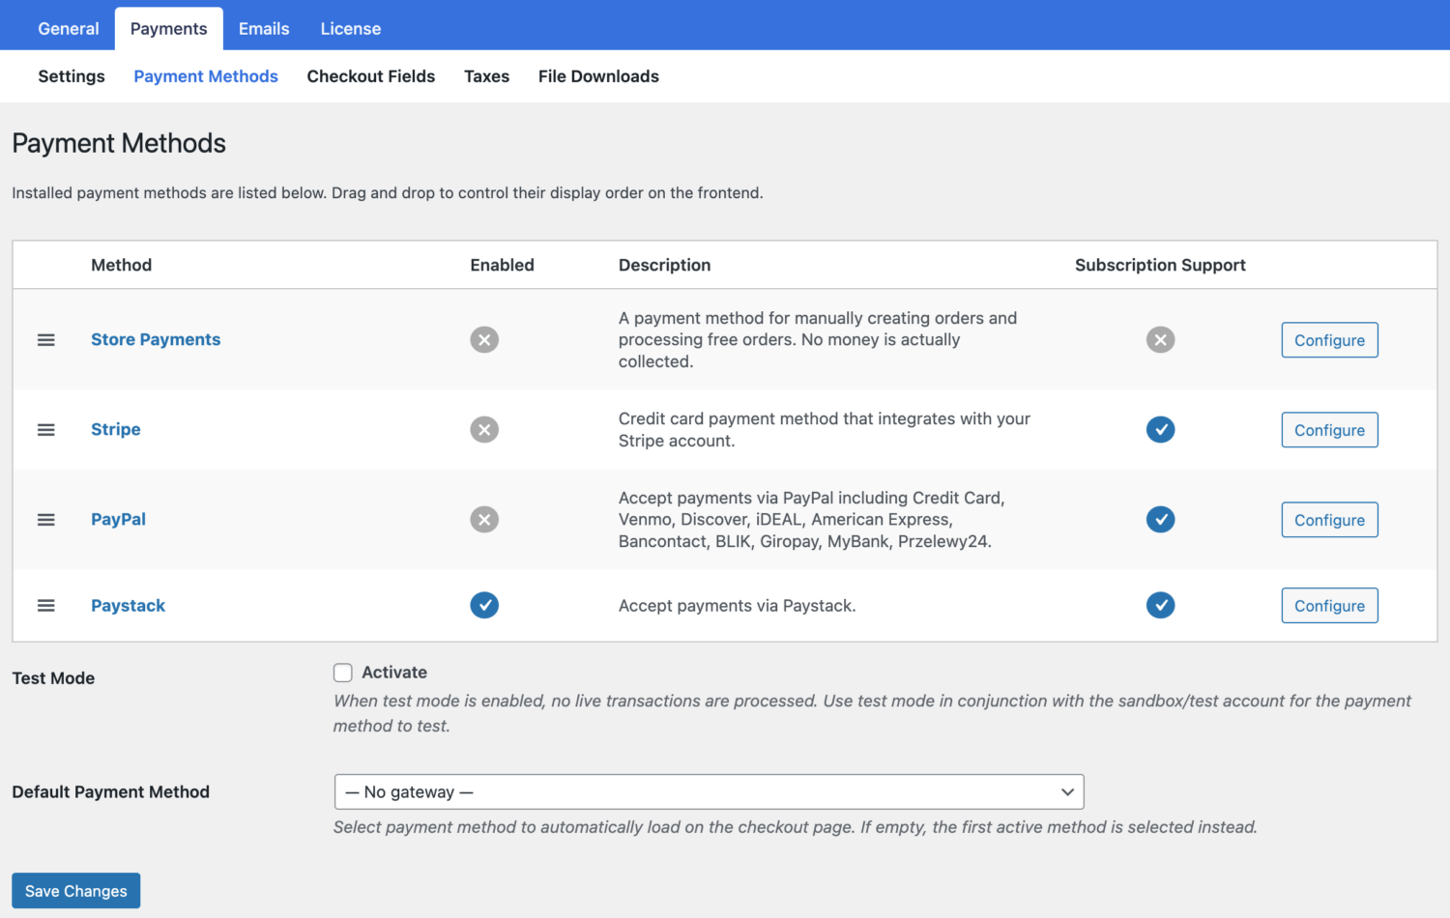The image size is (1450, 918).
Task: Configure the Stripe payment method
Action: 1329,430
